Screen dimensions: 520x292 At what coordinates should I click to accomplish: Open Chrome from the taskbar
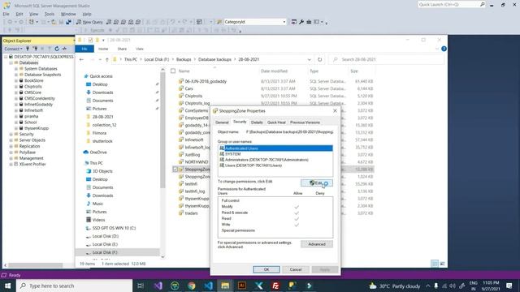(192, 286)
